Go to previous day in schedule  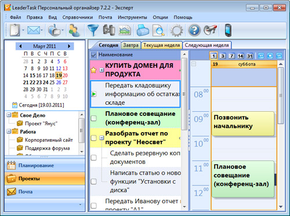(261, 56)
